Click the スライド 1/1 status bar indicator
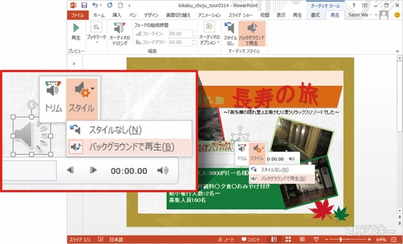This screenshot has width=403, height=244. 80,239
